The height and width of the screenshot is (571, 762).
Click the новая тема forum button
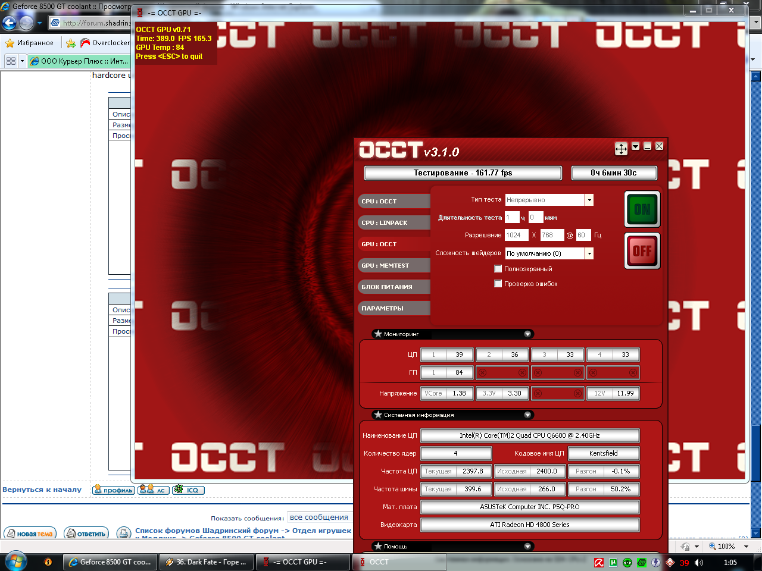[30, 534]
